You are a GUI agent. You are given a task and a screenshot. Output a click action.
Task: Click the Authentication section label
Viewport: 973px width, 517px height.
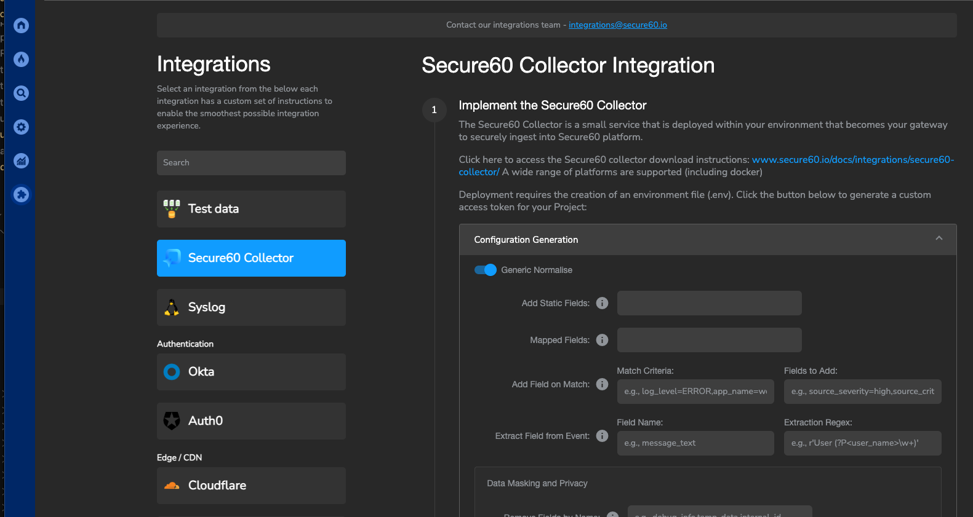pos(185,344)
